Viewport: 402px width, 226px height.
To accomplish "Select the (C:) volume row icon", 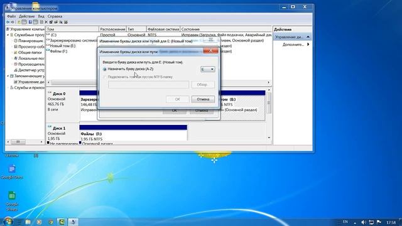I will pos(48,35).
